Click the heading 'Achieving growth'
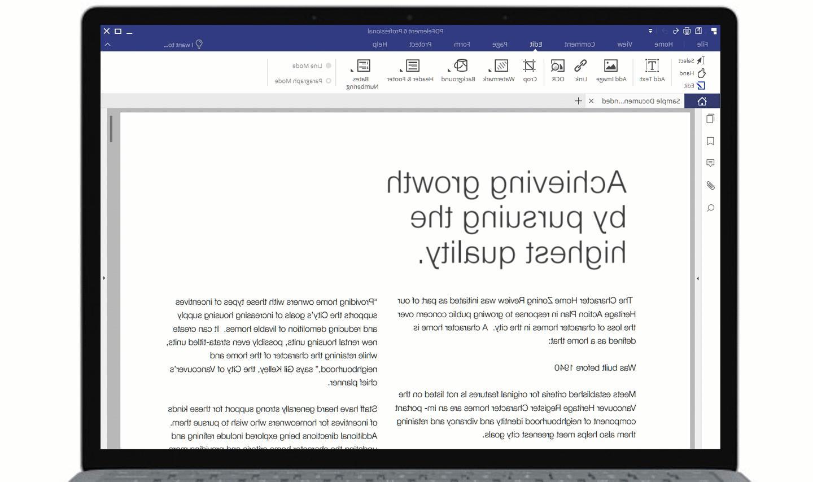 click(506, 183)
